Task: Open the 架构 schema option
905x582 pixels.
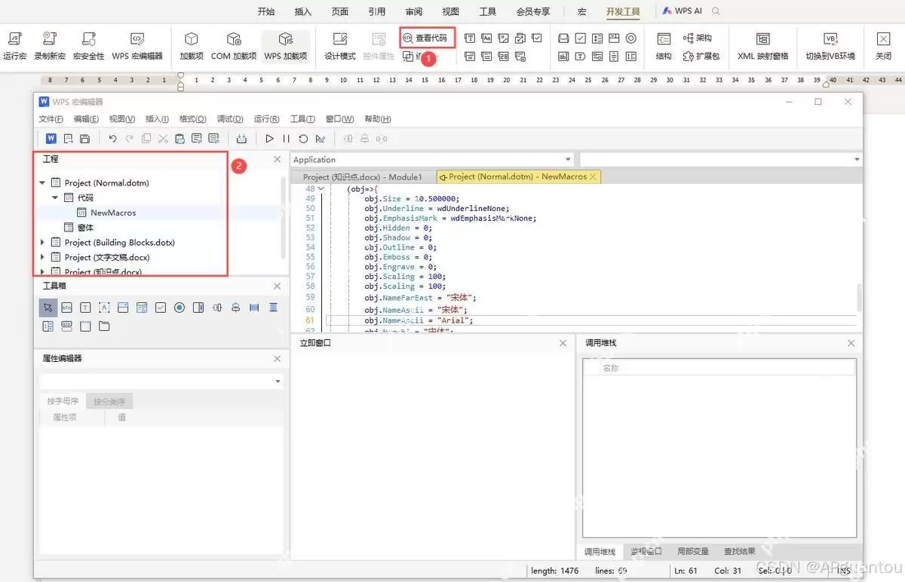Action: pos(697,38)
